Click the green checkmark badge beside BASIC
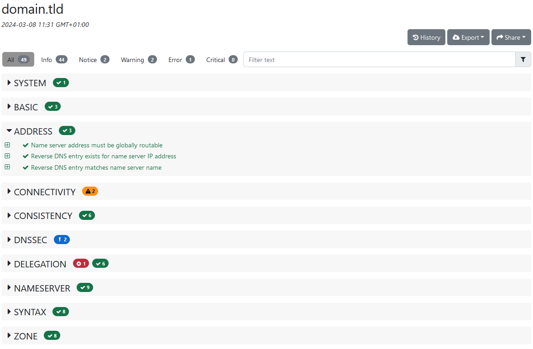 tap(52, 106)
